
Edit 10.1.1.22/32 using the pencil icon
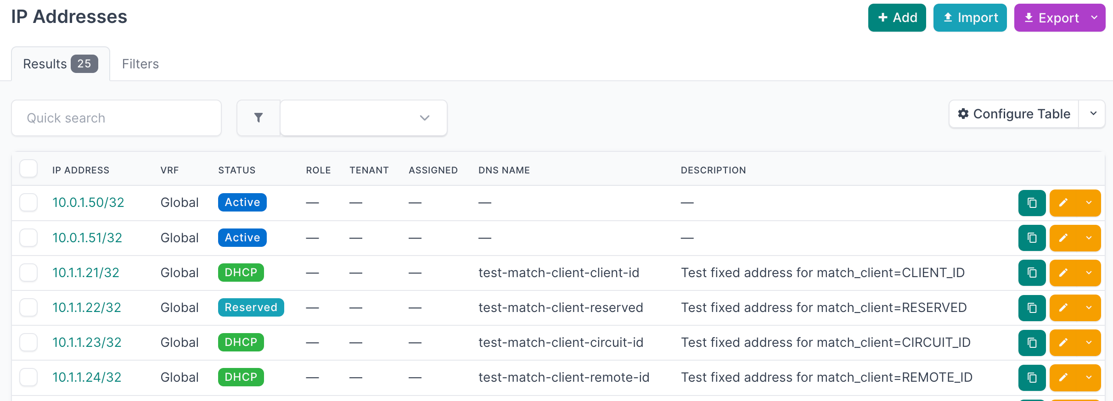tap(1063, 307)
